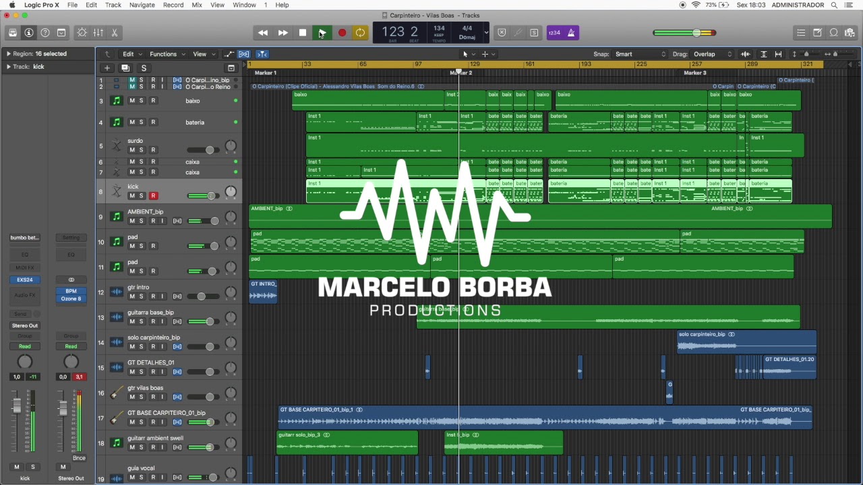Disable record on the kick track

153,196
